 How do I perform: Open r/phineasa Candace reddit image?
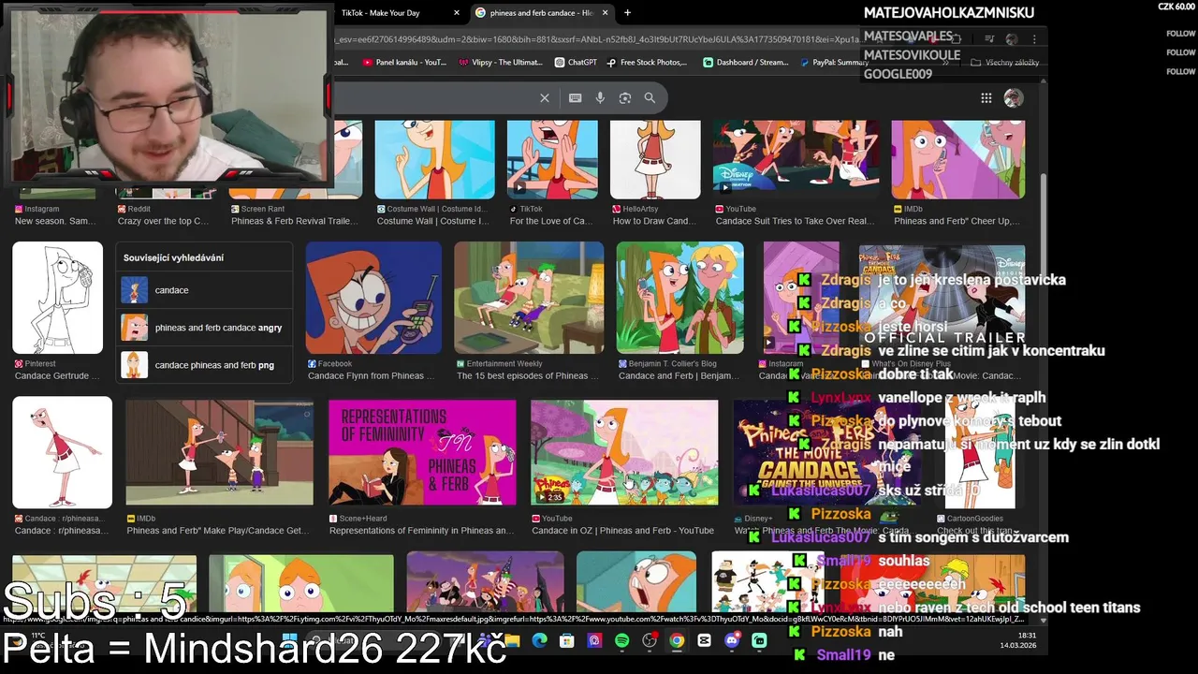(62, 452)
